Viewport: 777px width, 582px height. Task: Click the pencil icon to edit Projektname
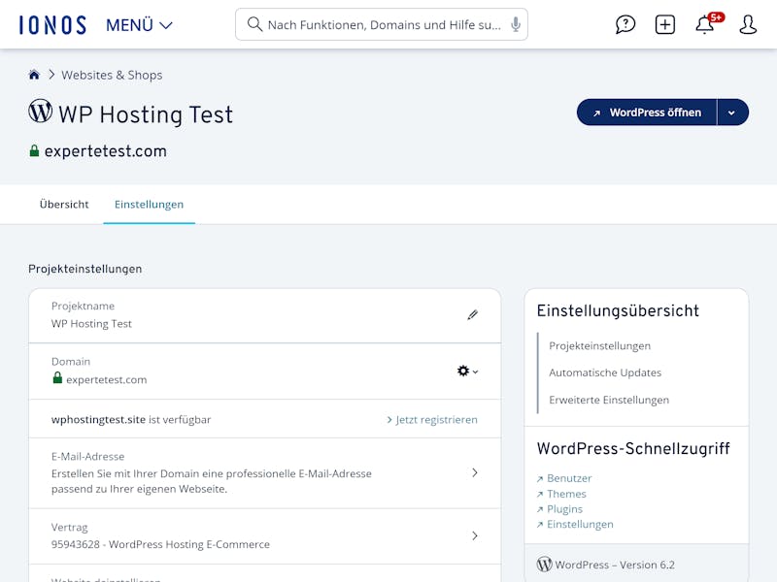coord(473,314)
